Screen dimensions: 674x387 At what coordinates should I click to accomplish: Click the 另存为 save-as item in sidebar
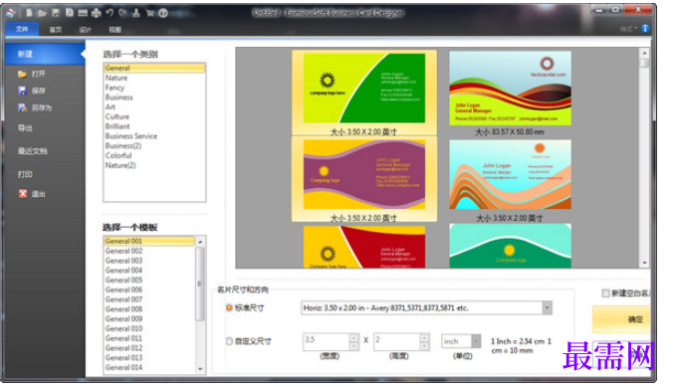point(35,107)
